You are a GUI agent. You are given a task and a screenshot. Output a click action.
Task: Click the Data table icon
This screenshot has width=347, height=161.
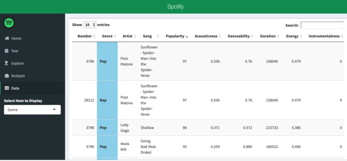[x=7, y=89]
